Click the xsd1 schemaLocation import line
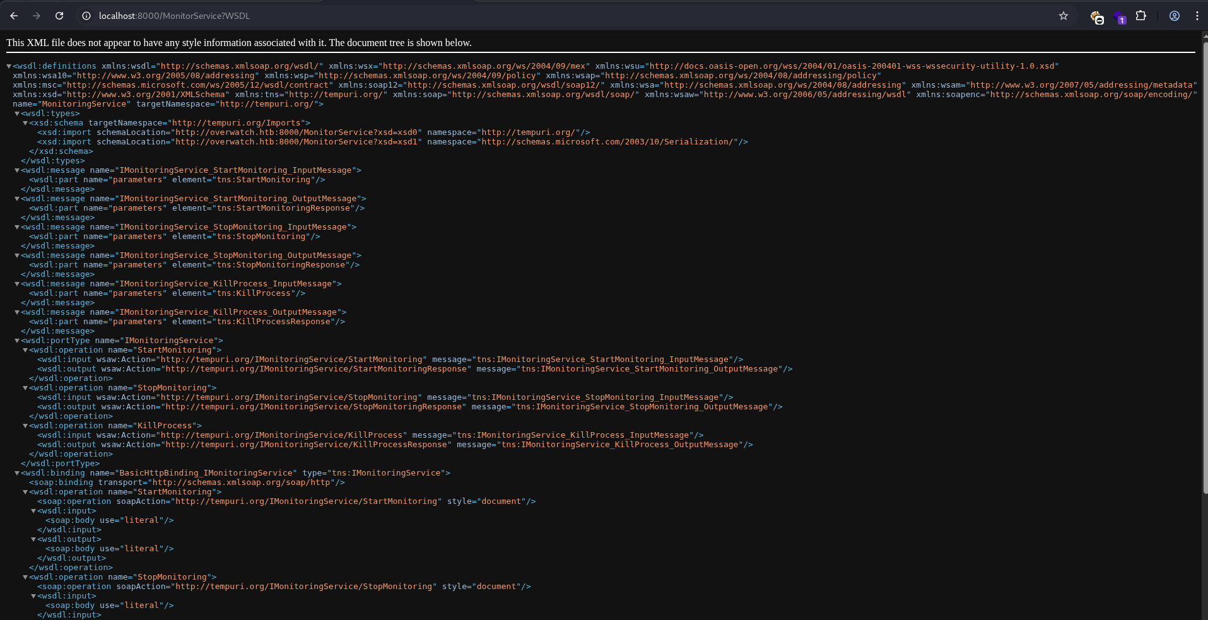This screenshot has width=1208, height=620. point(392,142)
